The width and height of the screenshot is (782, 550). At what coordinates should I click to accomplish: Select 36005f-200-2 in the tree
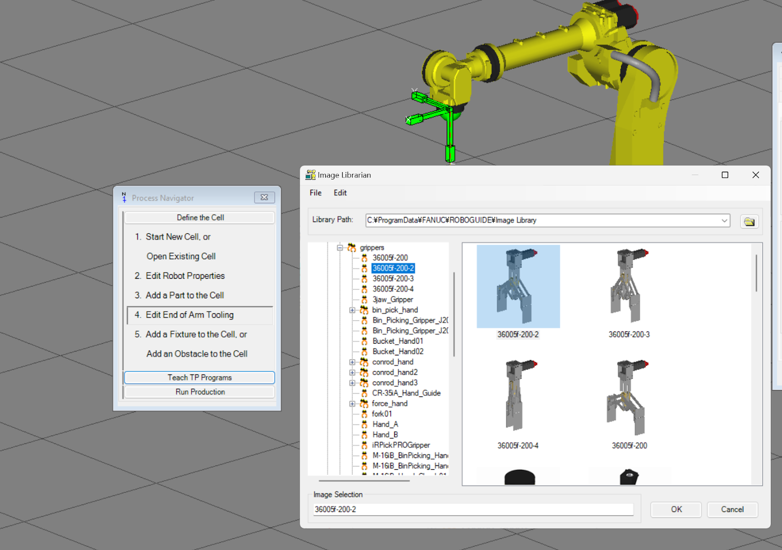[393, 268]
